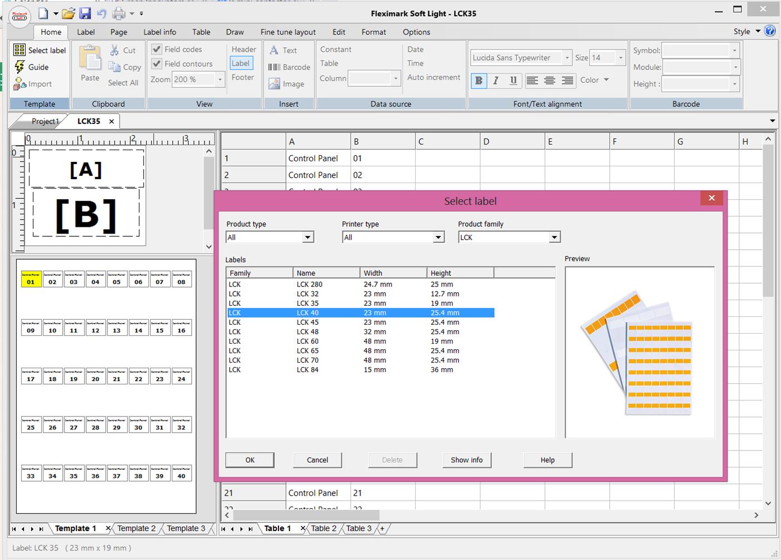Open the font Size dropdown
Viewport: 781px width, 560px height.
620,57
